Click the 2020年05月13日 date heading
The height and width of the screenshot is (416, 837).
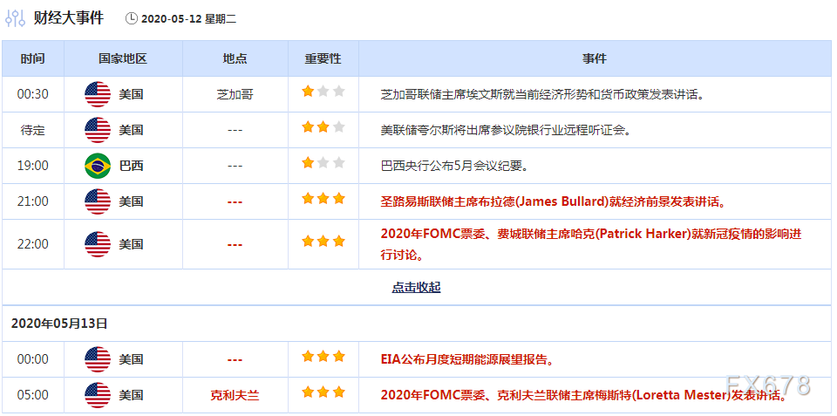[59, 323]
